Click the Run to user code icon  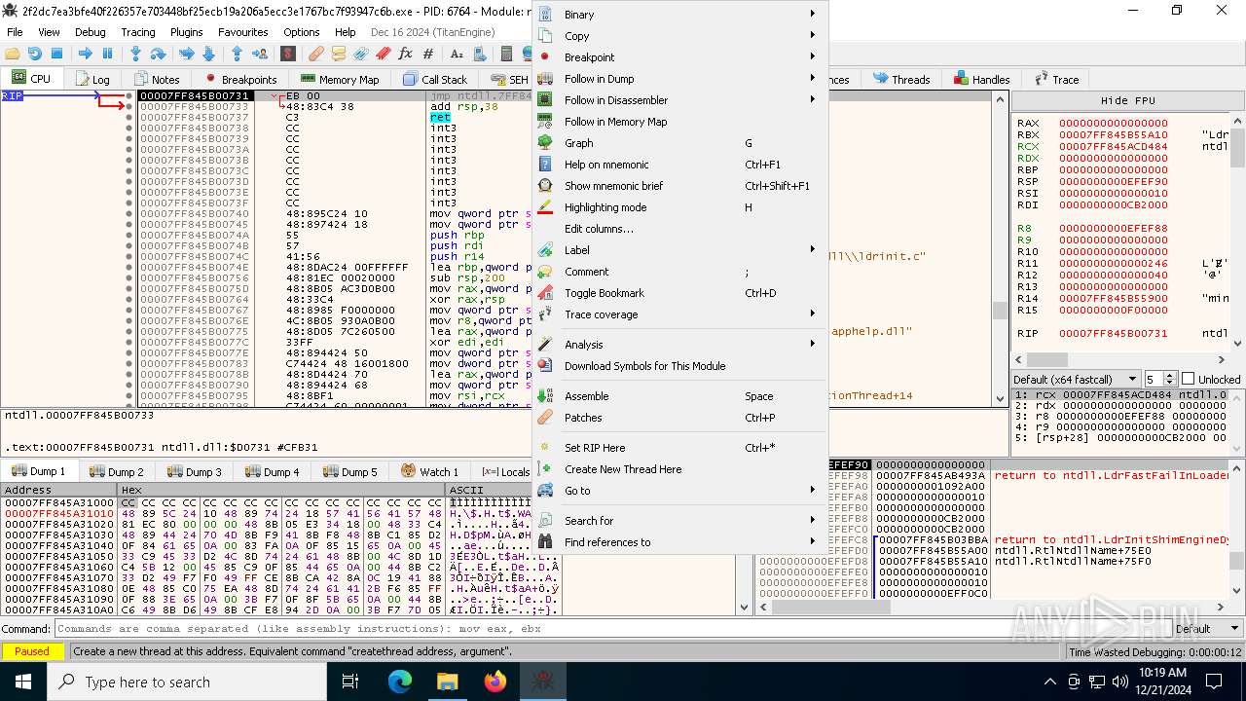click(259, 54)
